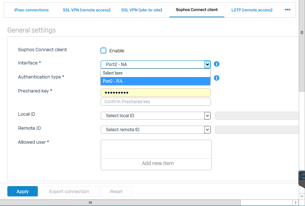Click the 'Interface *' label

29,63
